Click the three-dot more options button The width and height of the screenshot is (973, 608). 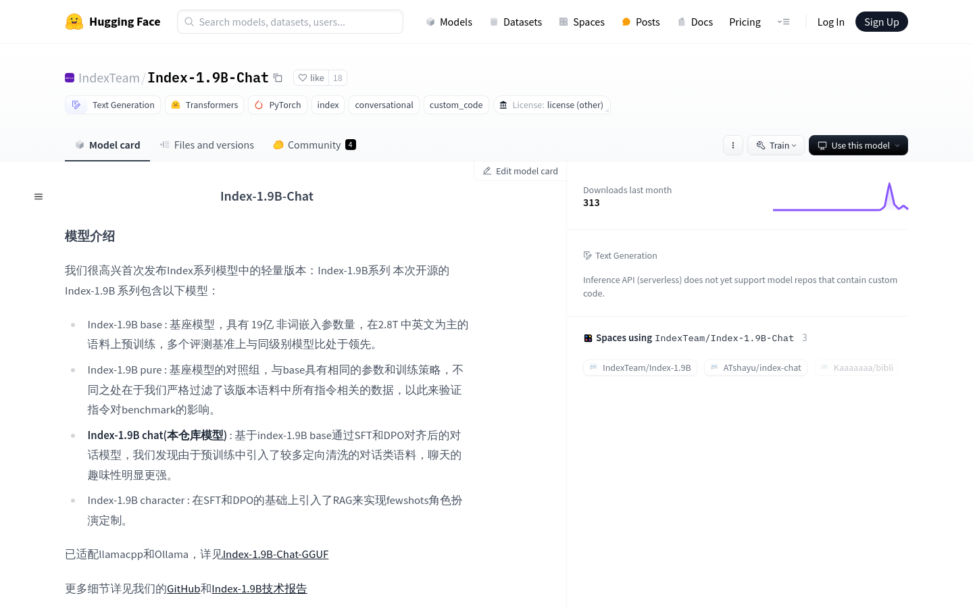click(x=733, y=145)
